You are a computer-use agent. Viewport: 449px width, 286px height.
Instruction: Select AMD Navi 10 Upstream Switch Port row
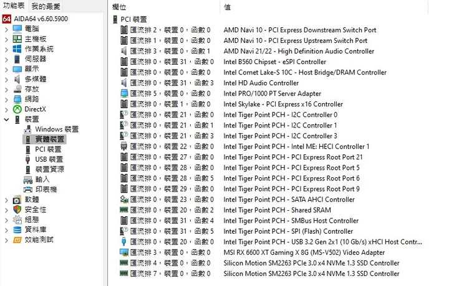tap(244, 40)
